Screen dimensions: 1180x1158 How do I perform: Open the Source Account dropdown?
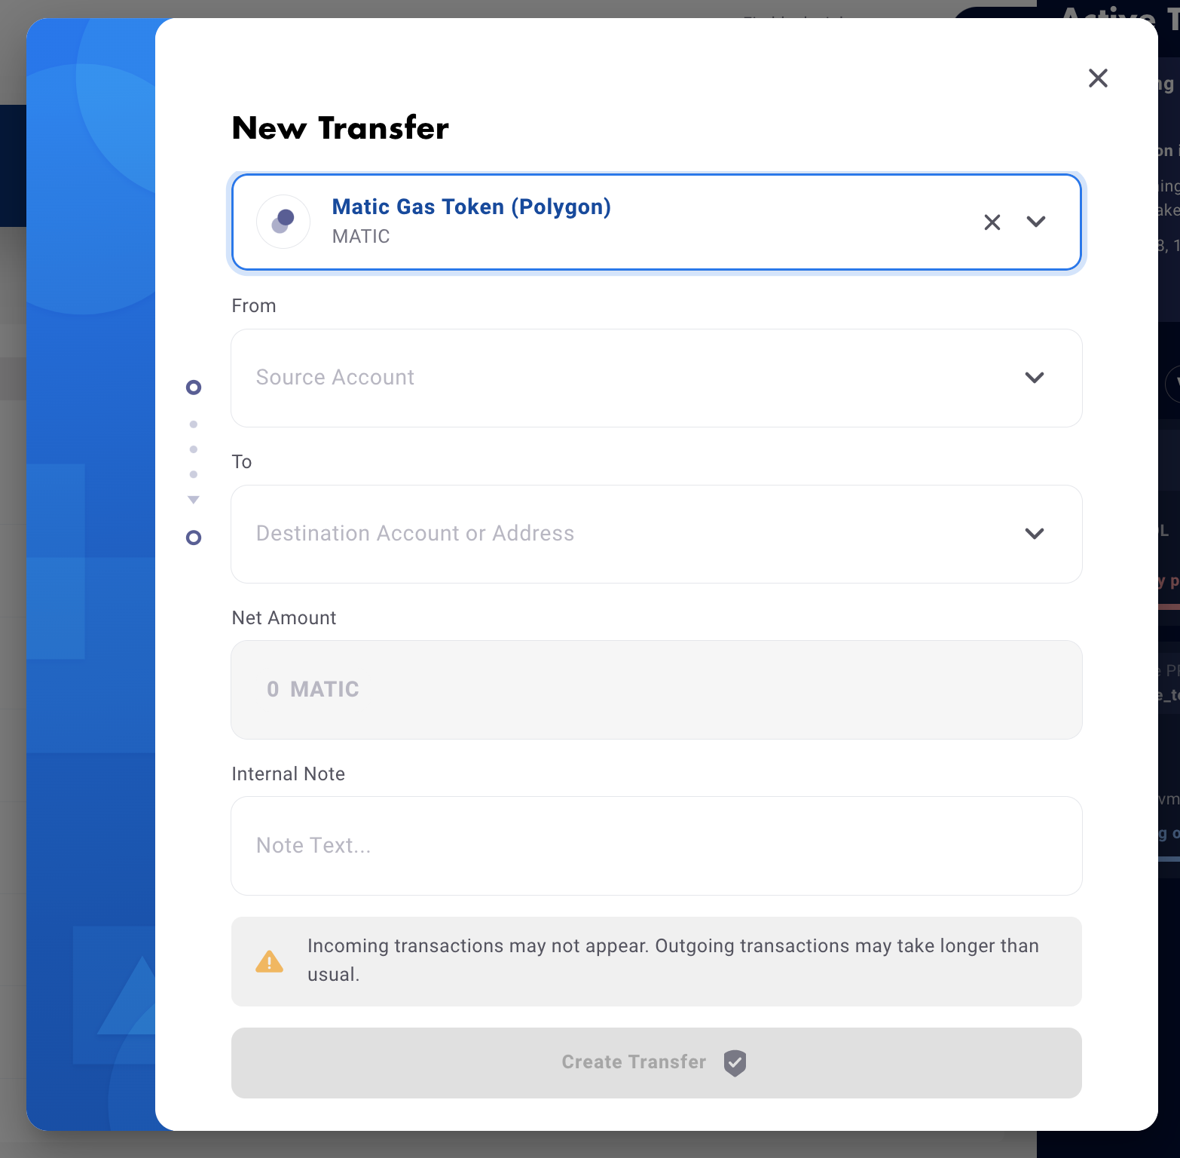(x=656, y=378)
